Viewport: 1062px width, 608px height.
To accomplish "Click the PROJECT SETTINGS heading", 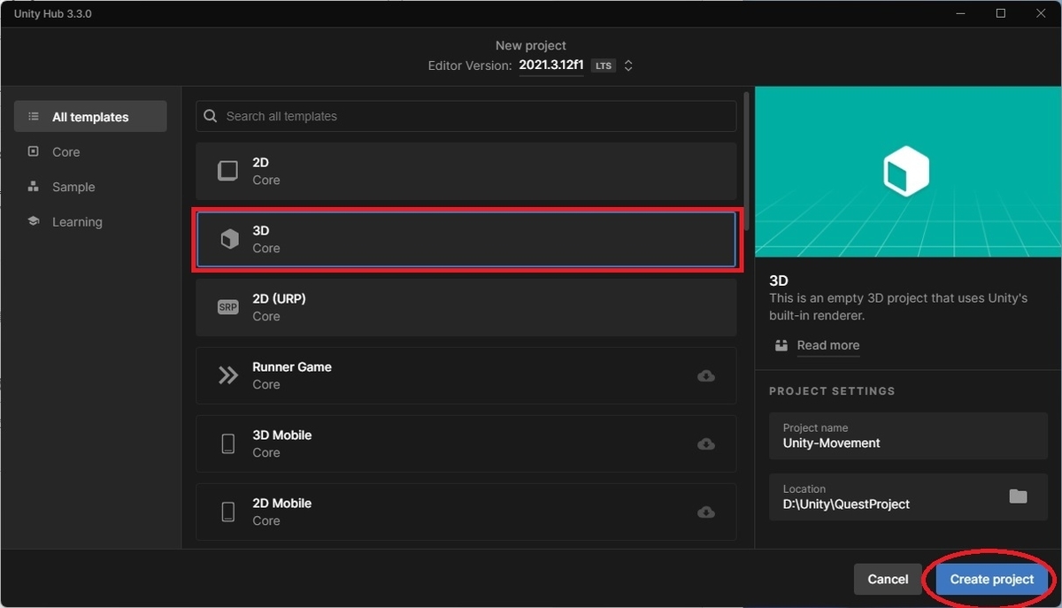I will tap(832, 390).
